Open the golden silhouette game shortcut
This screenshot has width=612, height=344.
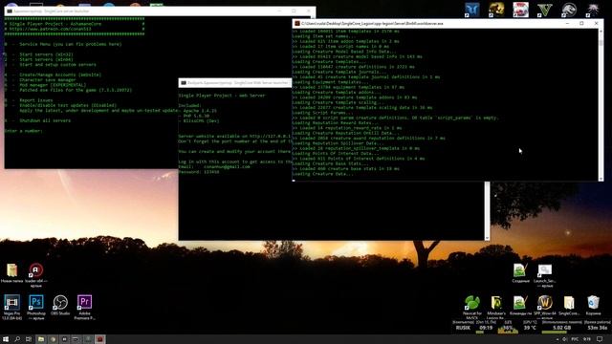(496, 10)
